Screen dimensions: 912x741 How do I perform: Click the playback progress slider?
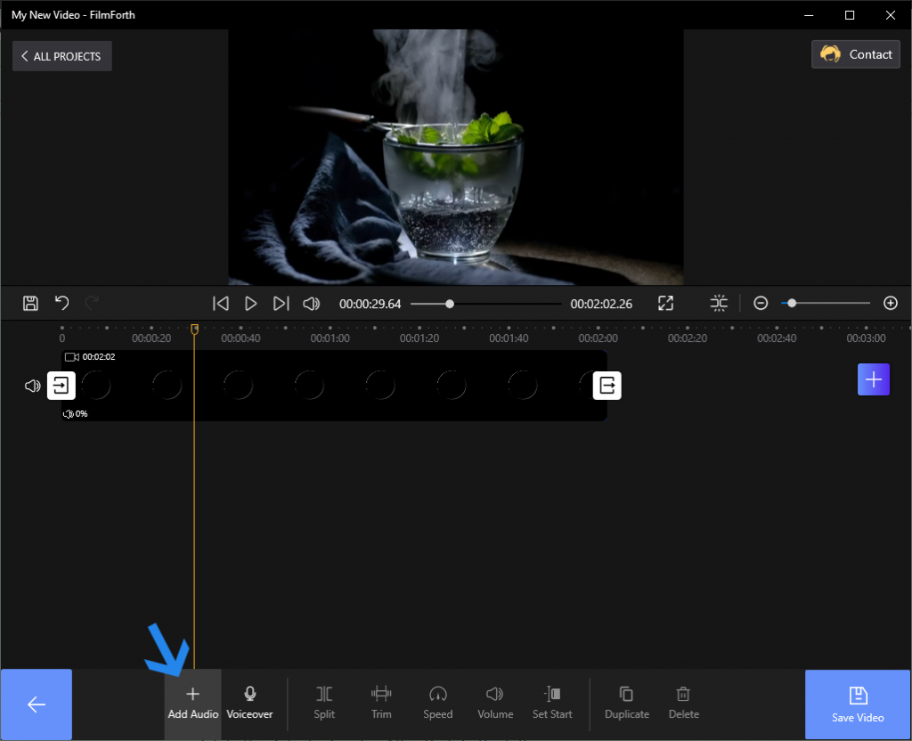click(485, 304)
